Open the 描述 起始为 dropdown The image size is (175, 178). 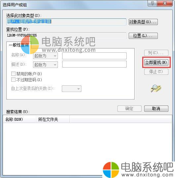click(45, 65)
